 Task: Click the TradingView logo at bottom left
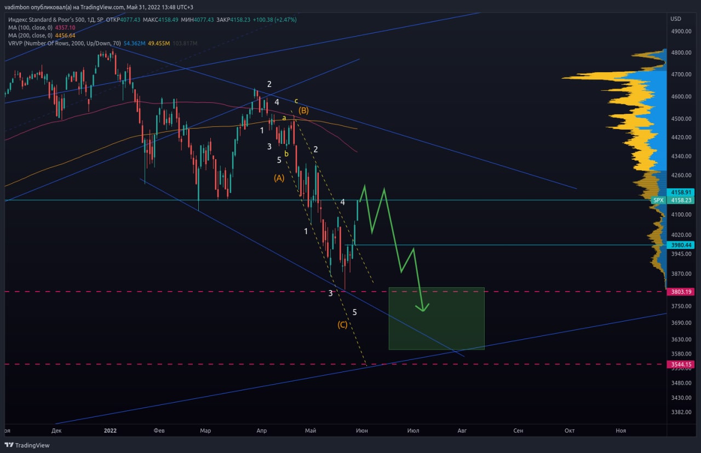click(27, 445)
